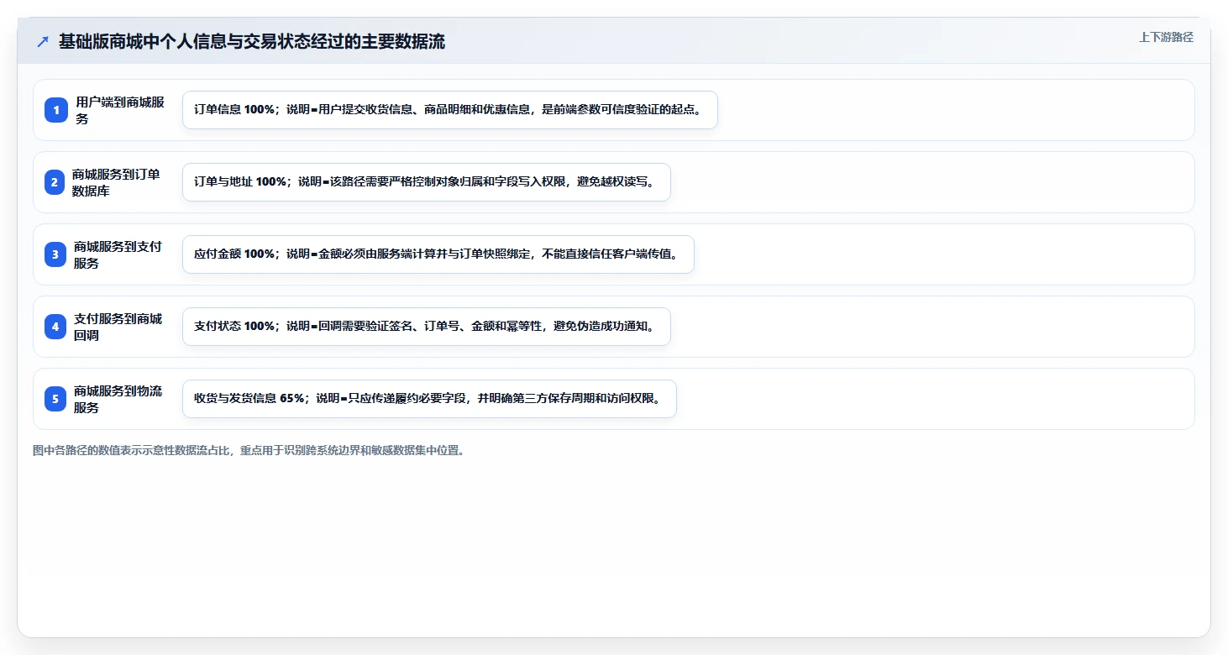Viewport: 1228px width, 655px height.
Task: Open the 收货与发货信息 65% description box
Action: (429, 399)
